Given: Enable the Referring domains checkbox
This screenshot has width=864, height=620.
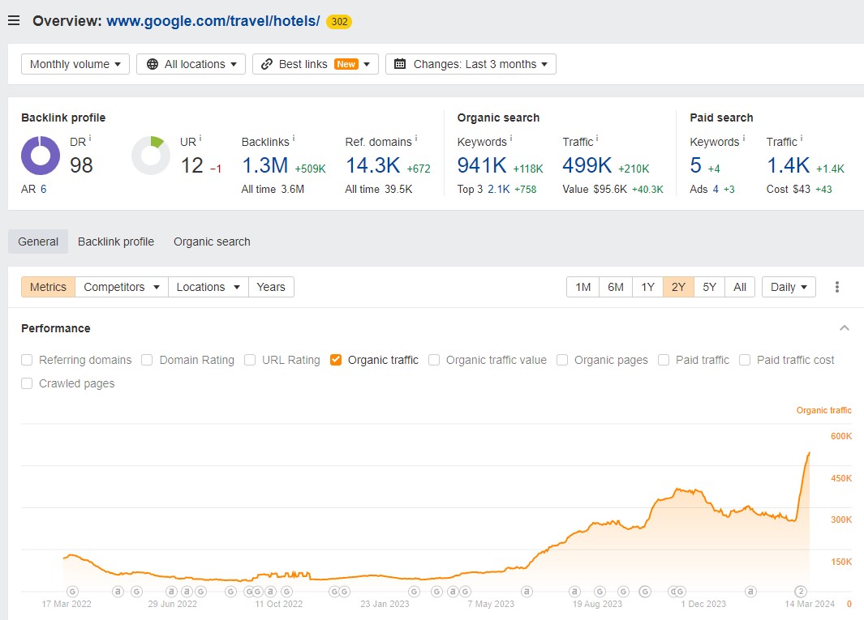Looking at the screenshot, I should click(27, 360).
